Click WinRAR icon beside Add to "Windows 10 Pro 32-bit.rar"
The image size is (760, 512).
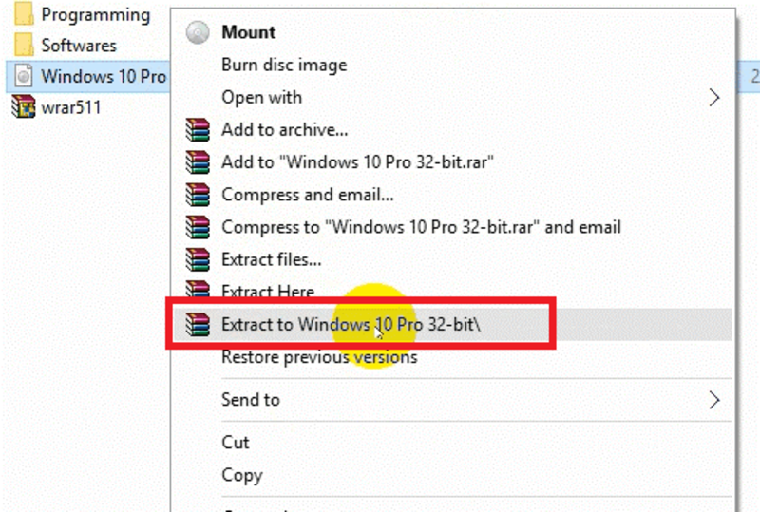click(x=198, y=162)
